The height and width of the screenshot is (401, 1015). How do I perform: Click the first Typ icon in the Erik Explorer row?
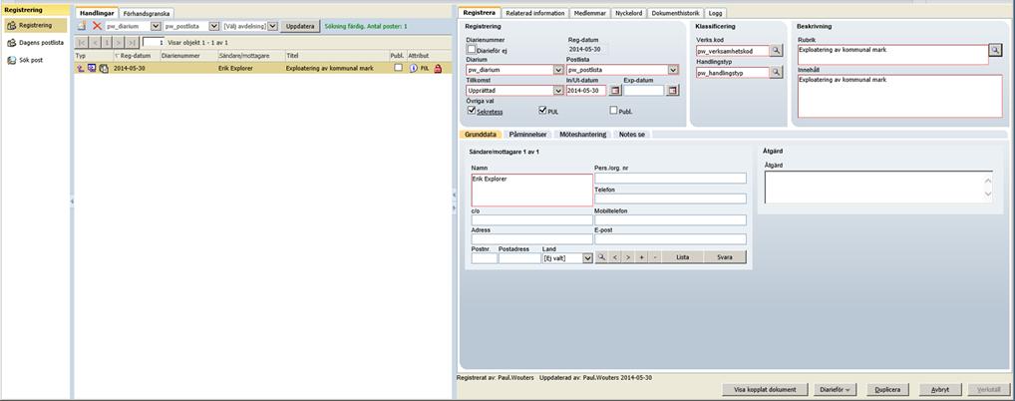(81, 68)
